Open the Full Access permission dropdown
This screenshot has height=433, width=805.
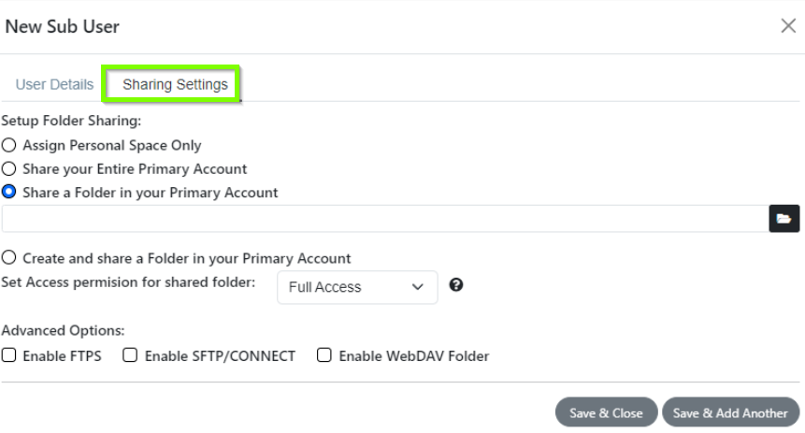point(357,287)
